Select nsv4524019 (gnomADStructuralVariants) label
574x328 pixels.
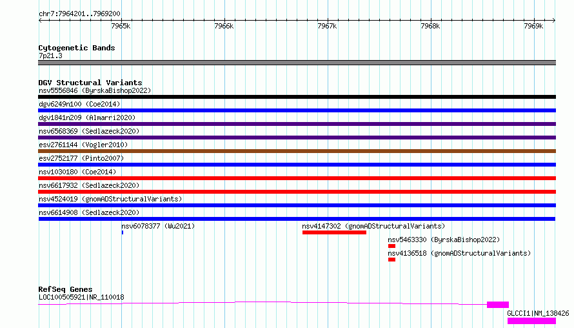click(110, 199)
